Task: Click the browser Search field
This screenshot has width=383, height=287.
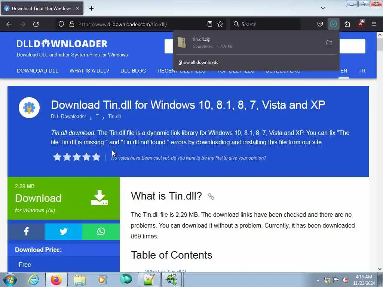Action: [265, 24]
